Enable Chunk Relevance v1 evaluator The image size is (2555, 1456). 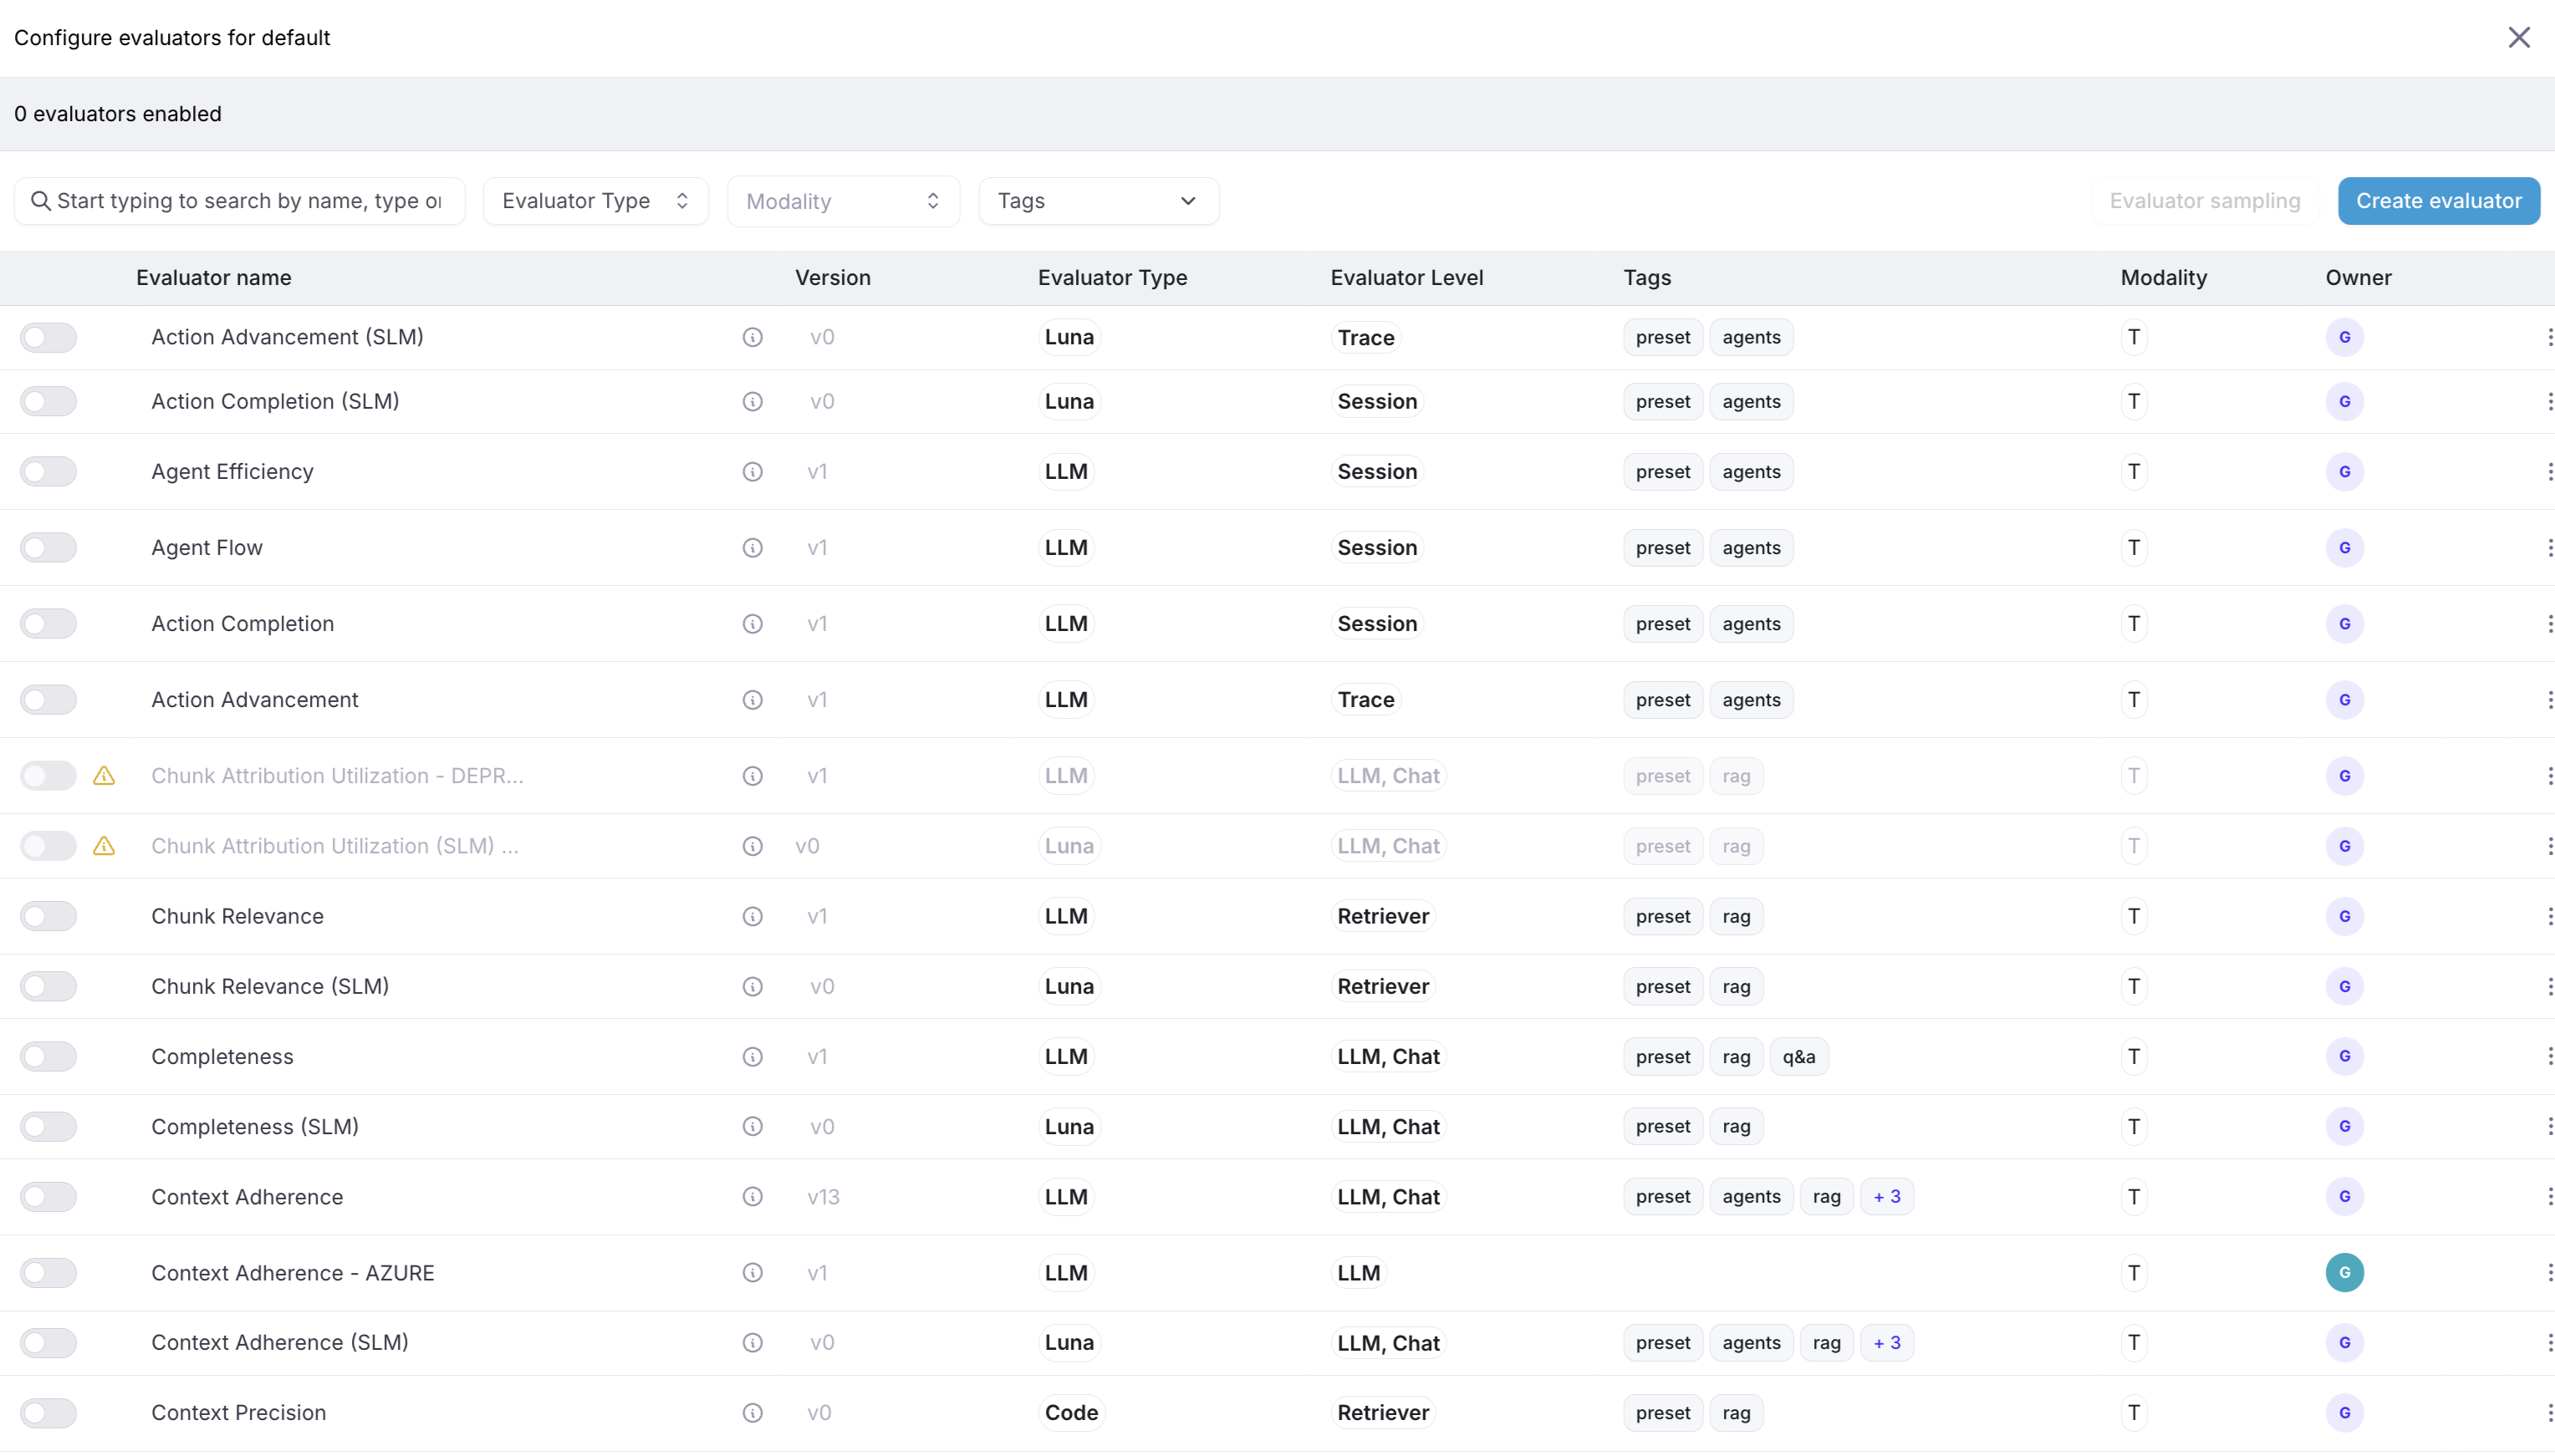(x=48, y=916)
